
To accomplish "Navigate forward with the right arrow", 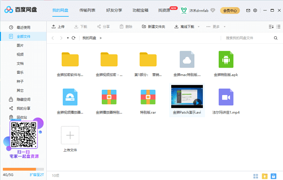I will [61, 38].
